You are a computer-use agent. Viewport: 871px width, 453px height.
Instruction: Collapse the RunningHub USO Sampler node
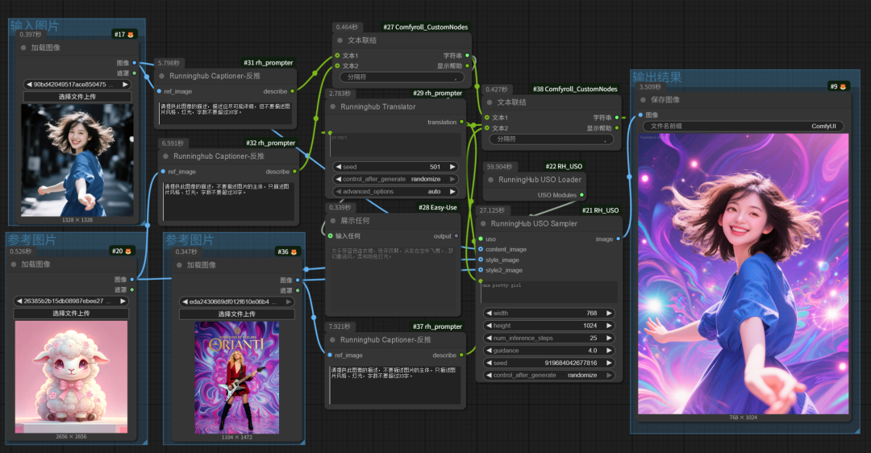483,224
